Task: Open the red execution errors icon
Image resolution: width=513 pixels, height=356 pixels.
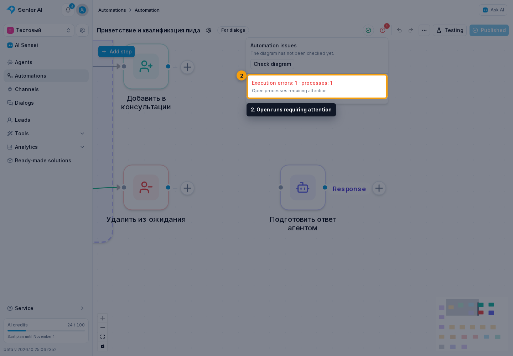Action: point(383,30)
